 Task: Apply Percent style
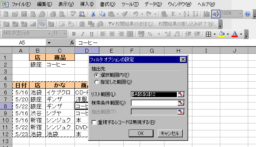pos(150,34)
